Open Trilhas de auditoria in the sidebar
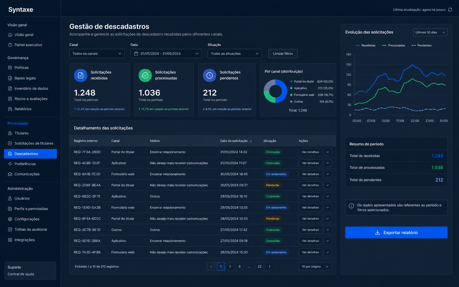Viewport: 459px width, 287px height. coord(31,230)
